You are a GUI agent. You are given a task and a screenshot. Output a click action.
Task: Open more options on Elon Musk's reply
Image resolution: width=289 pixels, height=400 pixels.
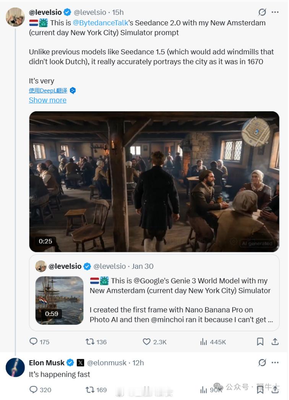pos(275,363)
